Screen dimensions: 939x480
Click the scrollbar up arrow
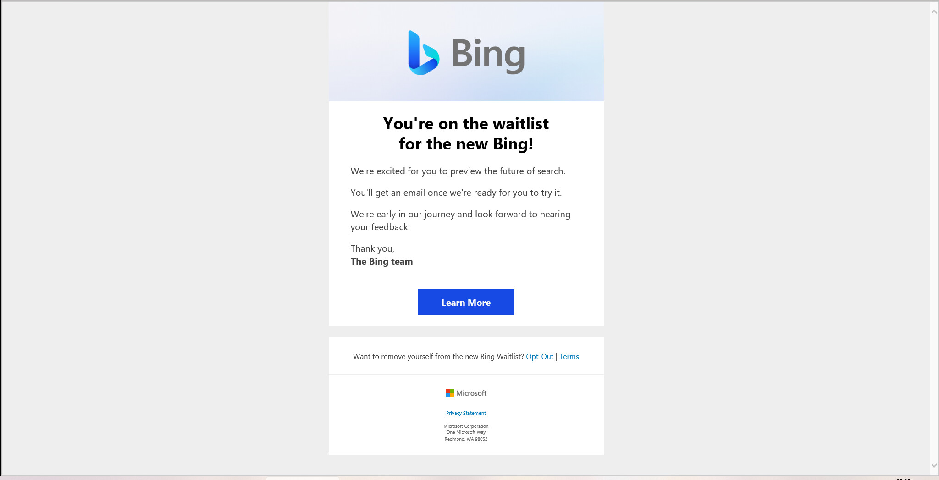(x=934, y=12)
